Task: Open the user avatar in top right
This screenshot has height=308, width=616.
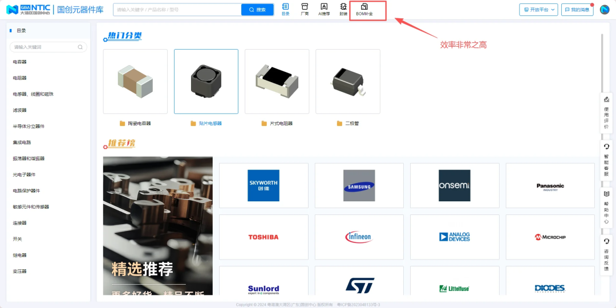Action: [x=605, y=10]
